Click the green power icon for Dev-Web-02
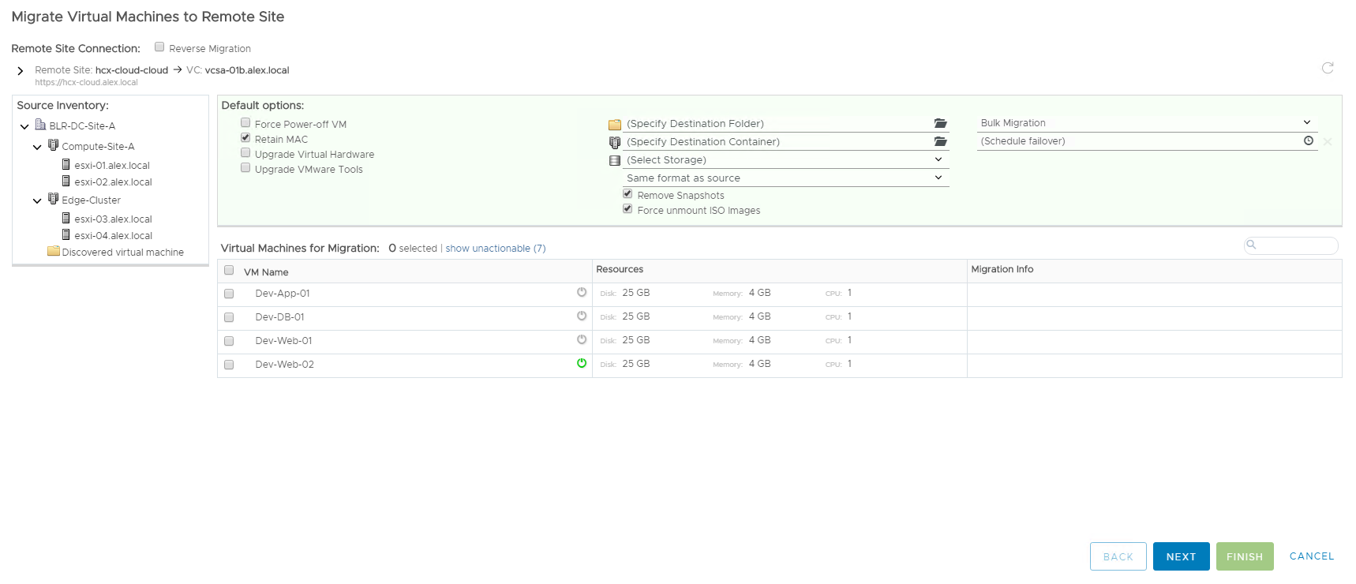Screen dimensions: 1356x584 [x=582, y=364]
